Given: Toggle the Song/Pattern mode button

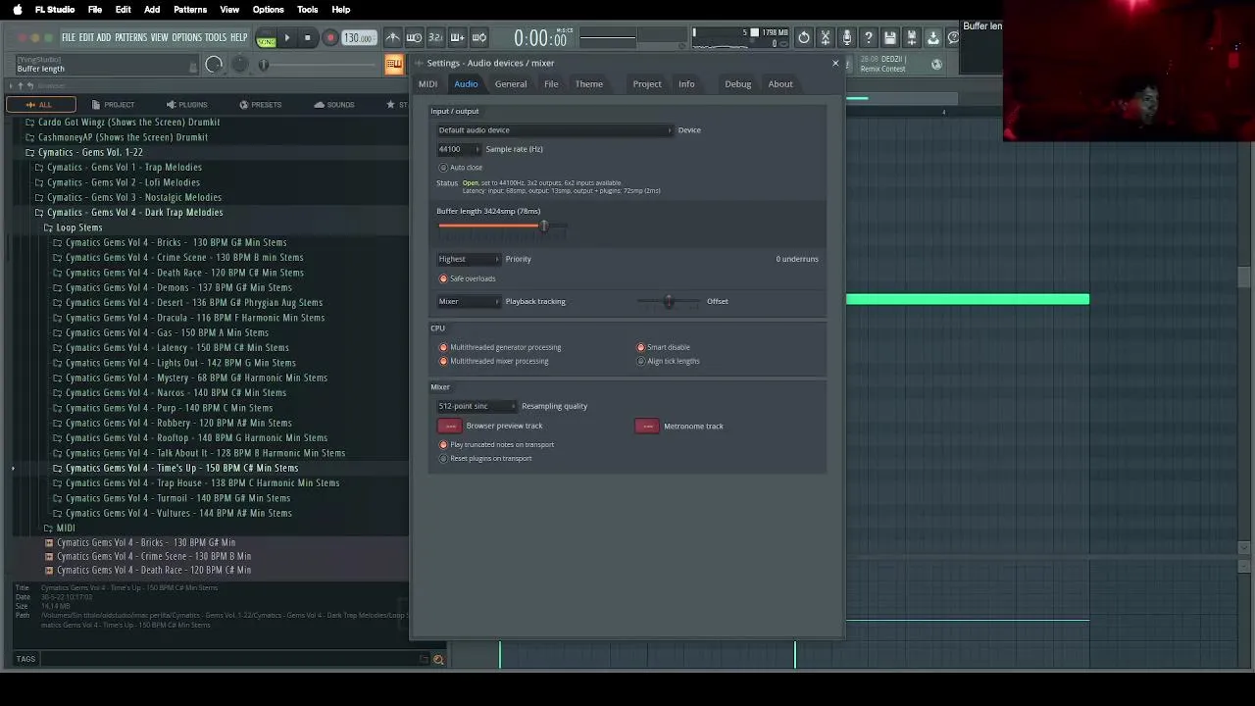Looking at the screenshot, I should click(x=266, y=39).
